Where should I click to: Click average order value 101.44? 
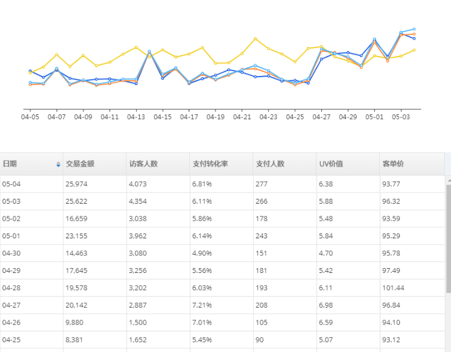393,288
